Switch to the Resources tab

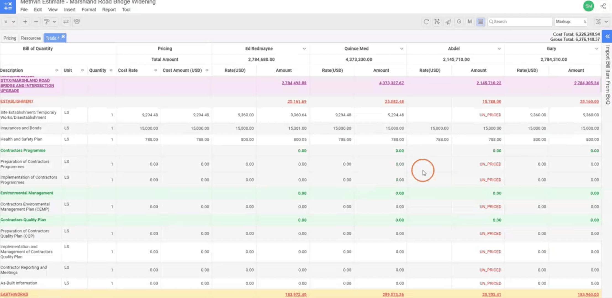pyautogui.click(x=31, y=38)
